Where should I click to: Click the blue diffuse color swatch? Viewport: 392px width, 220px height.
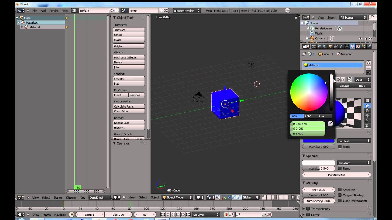318,141
